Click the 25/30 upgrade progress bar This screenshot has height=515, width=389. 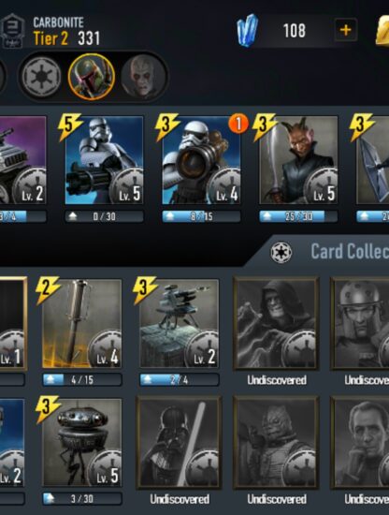[x=298, y=216]
